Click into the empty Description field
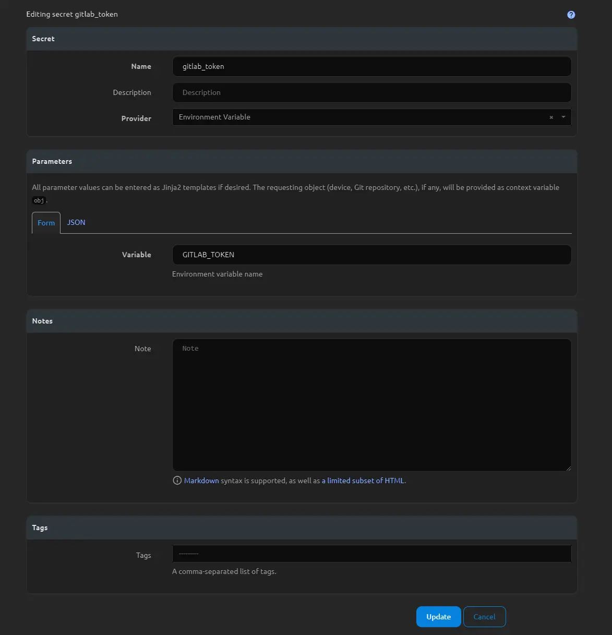Screen dimensions: 612x635 371,92
